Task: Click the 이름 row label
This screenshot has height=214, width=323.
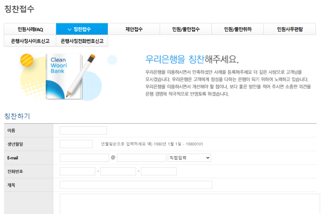Action: (x=11, y=130)
